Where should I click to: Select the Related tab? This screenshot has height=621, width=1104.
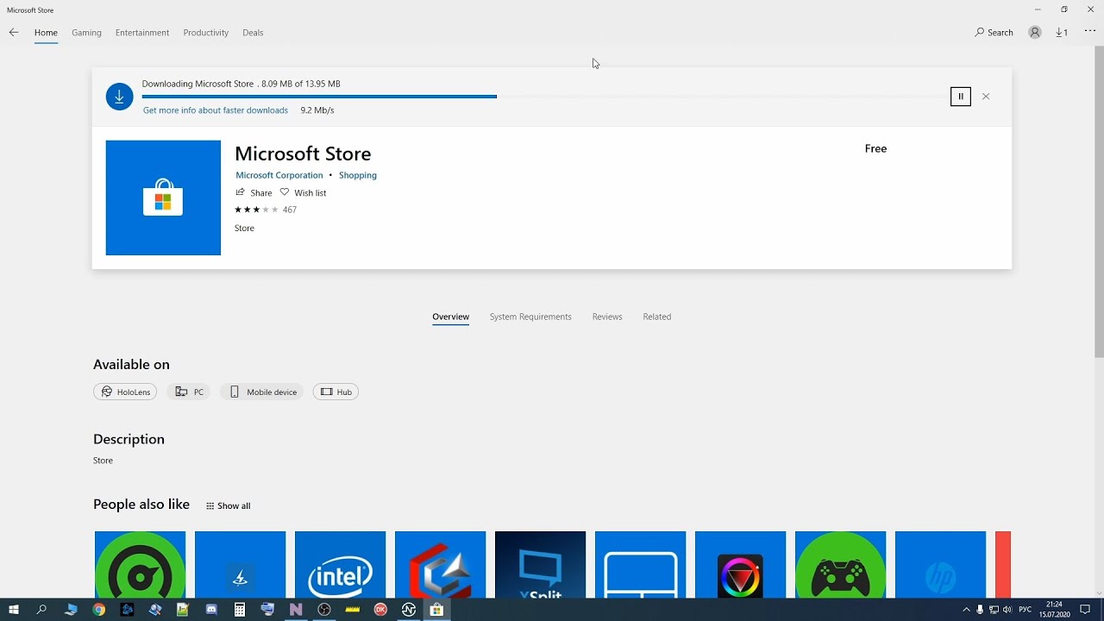[x=656, y=317]
